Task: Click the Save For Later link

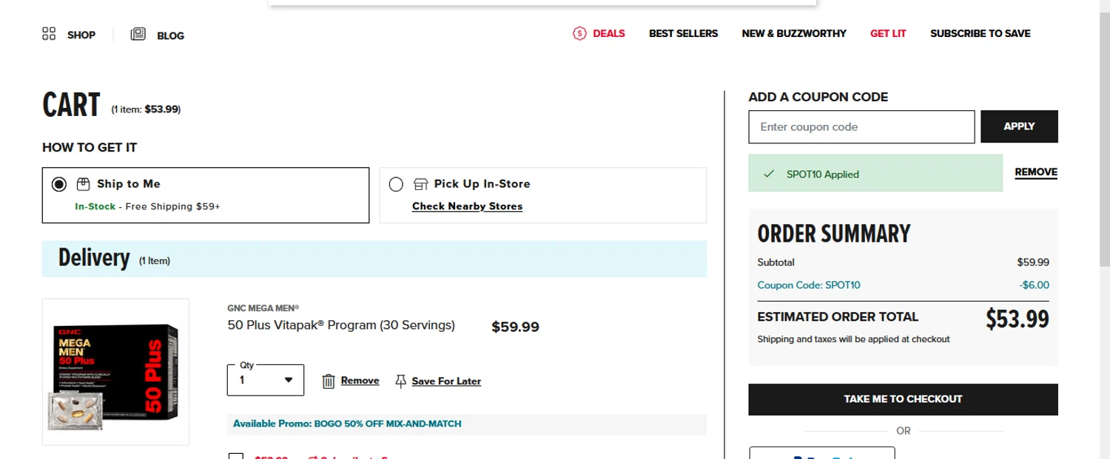Action: 446,381
